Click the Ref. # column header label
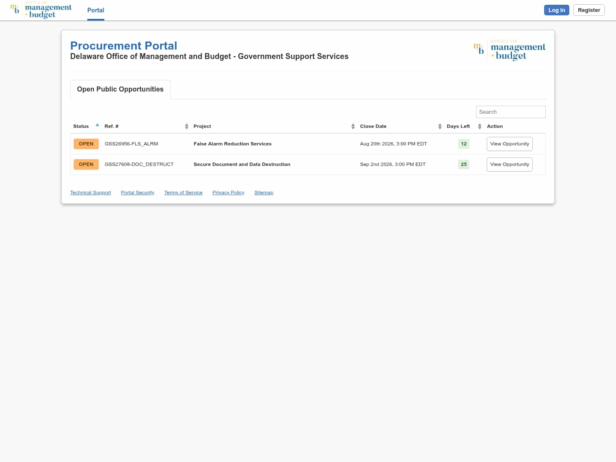The height and width of the screenshot is (462, 616). click(x=111, y=126)
